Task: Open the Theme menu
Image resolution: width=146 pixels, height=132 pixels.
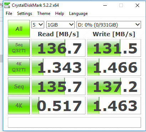Action: click(x=44, y=13)
